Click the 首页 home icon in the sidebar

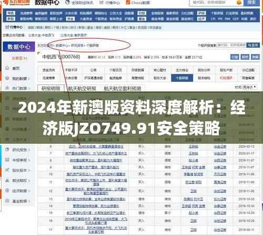tap(7, 68)
